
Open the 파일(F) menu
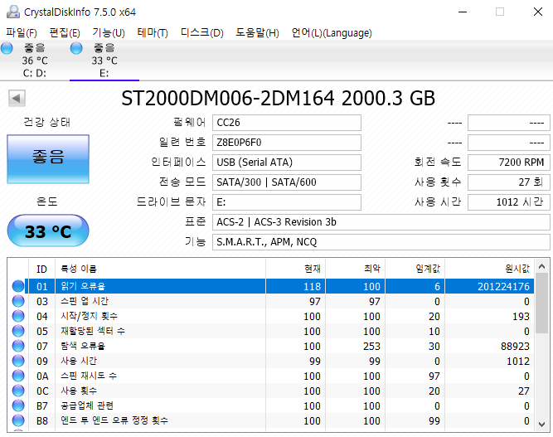click(22, 33)
